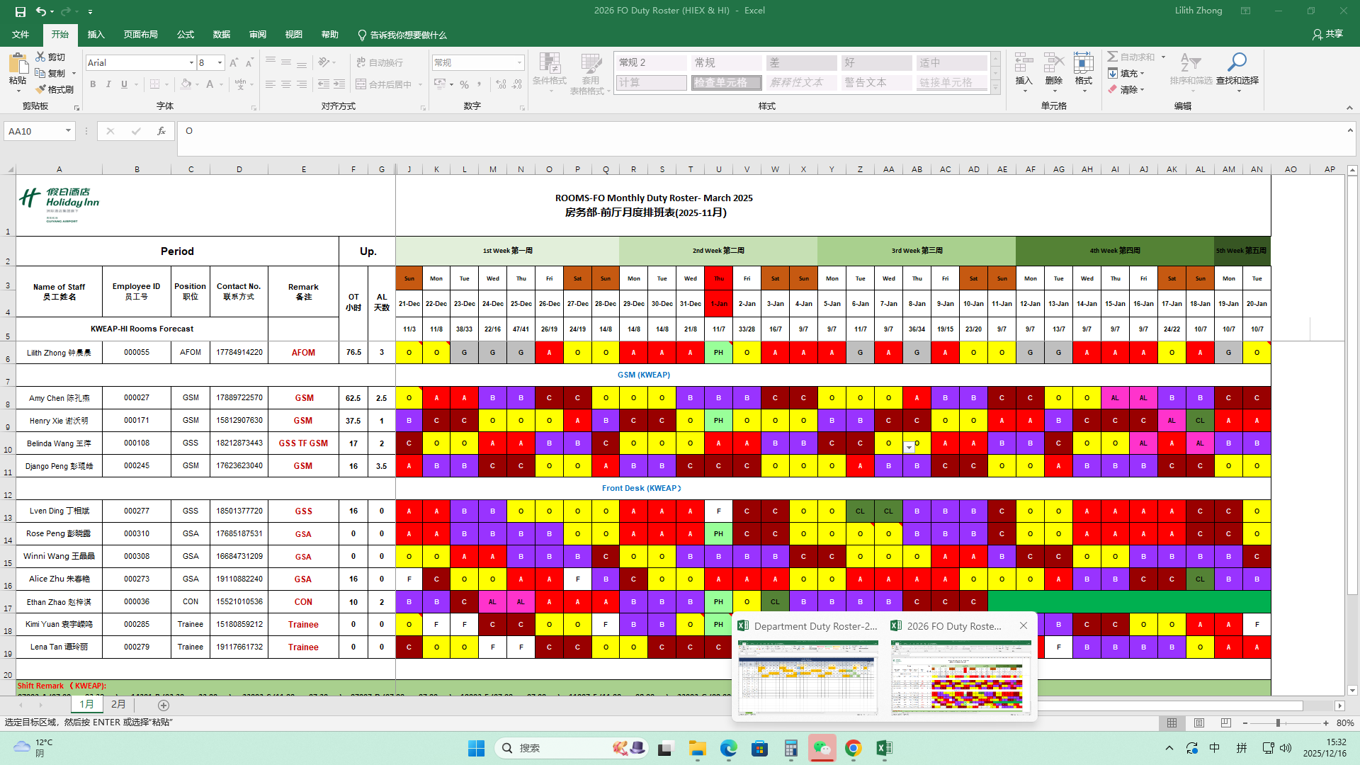Toggle Italic formatting button
Screen dimensions: 1360x765
pos(108,84)
